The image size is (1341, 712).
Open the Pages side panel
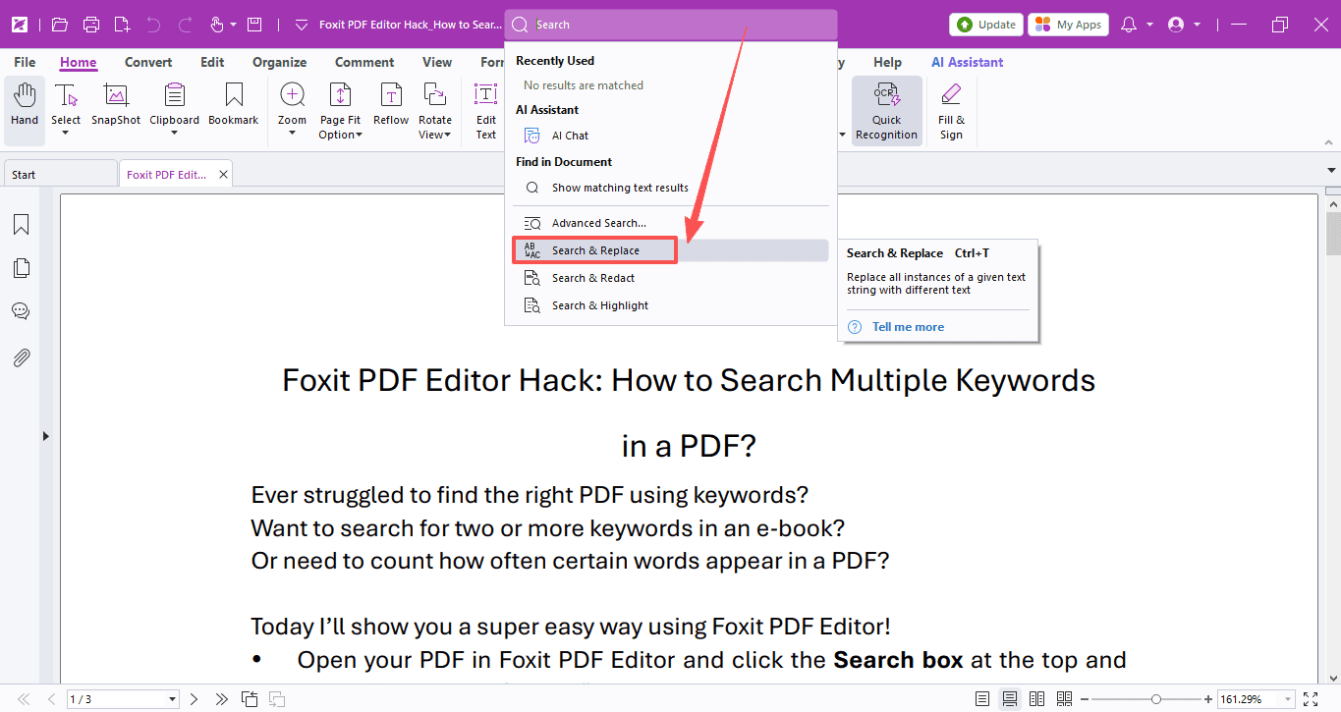click(x=21, y=268)
